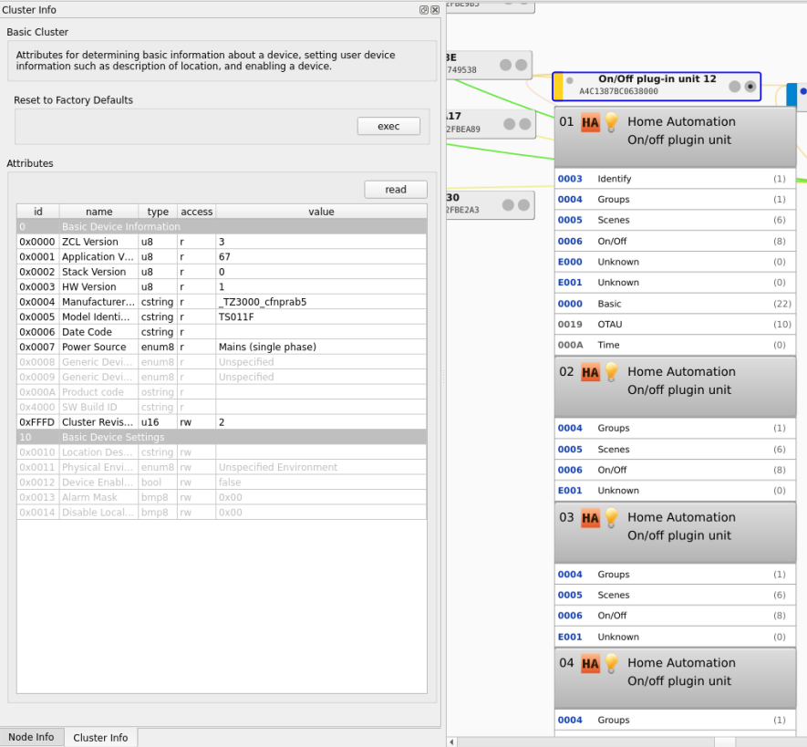807x747 pixels.
Task: Select the Device Enabled false row
Action: [222, 482]
